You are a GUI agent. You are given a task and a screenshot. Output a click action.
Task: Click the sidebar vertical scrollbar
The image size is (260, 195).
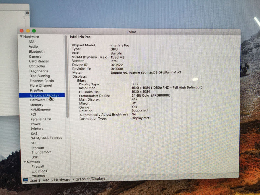(x=67, y=77)
